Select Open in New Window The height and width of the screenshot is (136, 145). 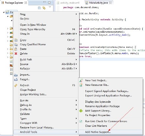[x=33, y=25]
